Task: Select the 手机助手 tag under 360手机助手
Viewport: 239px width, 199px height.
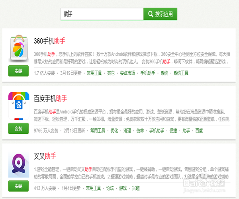Action: click(x=148, y=73)
